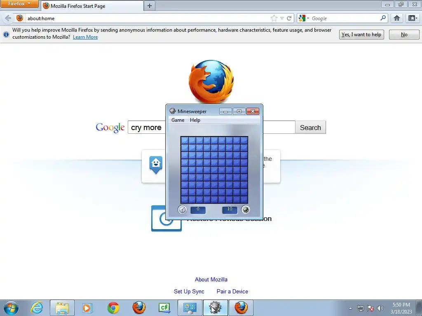Click the Firefox site identity icon in address bar

tap(20, 18)
